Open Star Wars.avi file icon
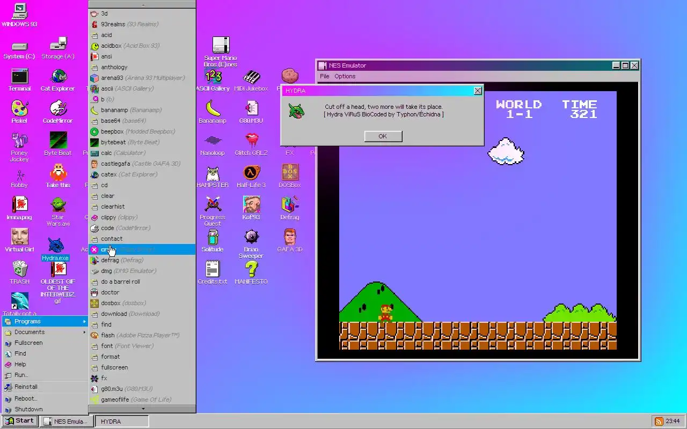Viewport: 687px width, 429px height. [x=58, y=212]
